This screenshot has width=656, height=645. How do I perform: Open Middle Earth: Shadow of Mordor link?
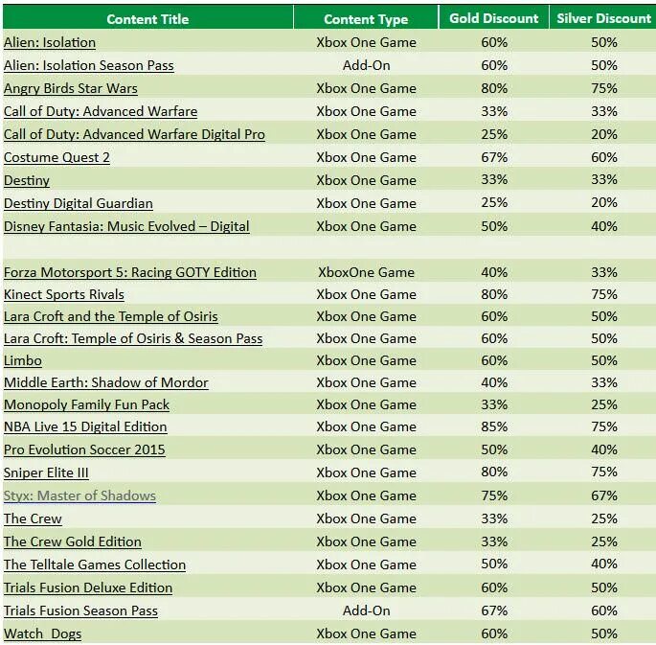(x=106, y=382)
